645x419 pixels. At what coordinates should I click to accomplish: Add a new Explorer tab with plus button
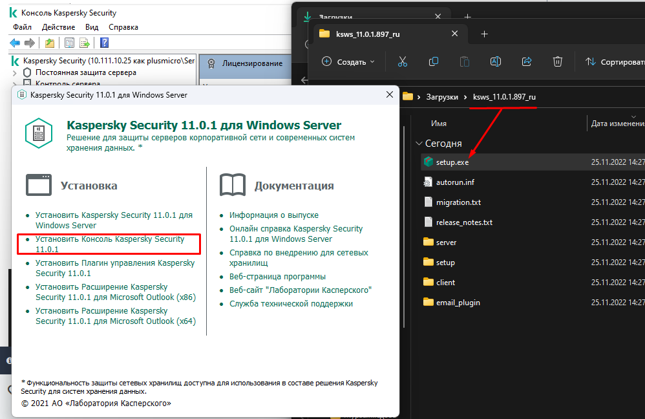click(x=484, y=34)
